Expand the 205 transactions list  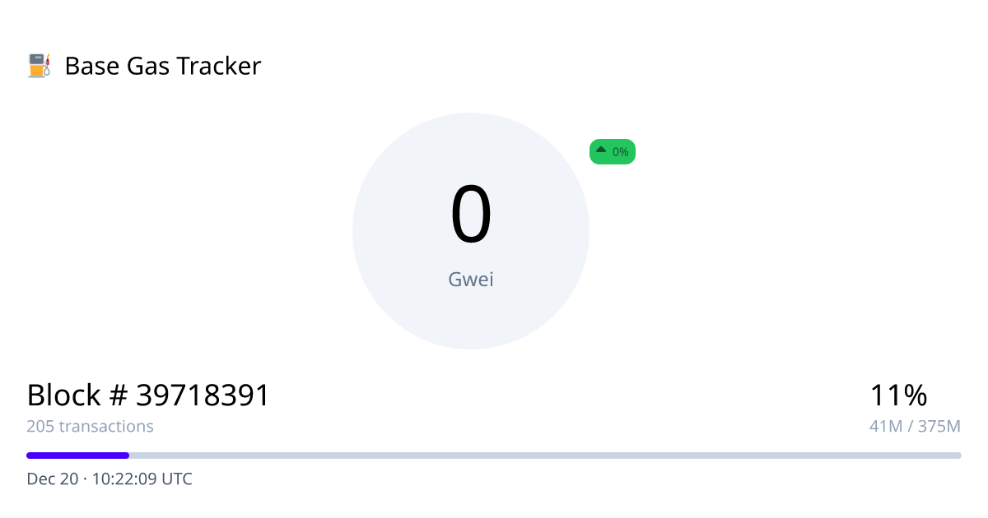(x=89, y=426)
